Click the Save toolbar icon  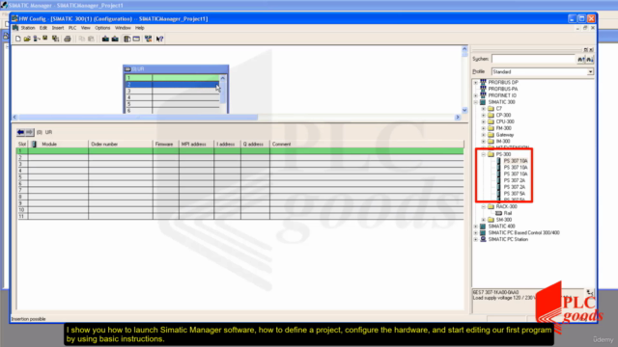coord(45,39)
